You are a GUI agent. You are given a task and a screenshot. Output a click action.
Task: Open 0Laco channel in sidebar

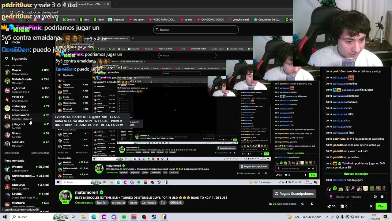point(27,135)
